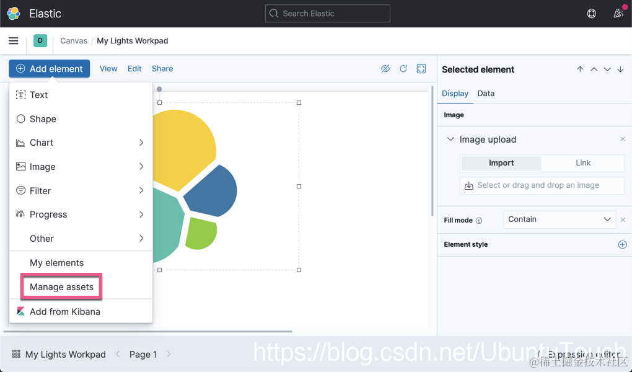Go to next page arrow
632x372 pixels.
(169, 354)
